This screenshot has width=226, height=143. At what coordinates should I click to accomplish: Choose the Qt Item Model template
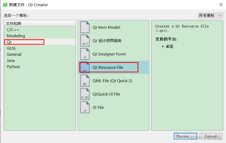click(x=113, y=27)
